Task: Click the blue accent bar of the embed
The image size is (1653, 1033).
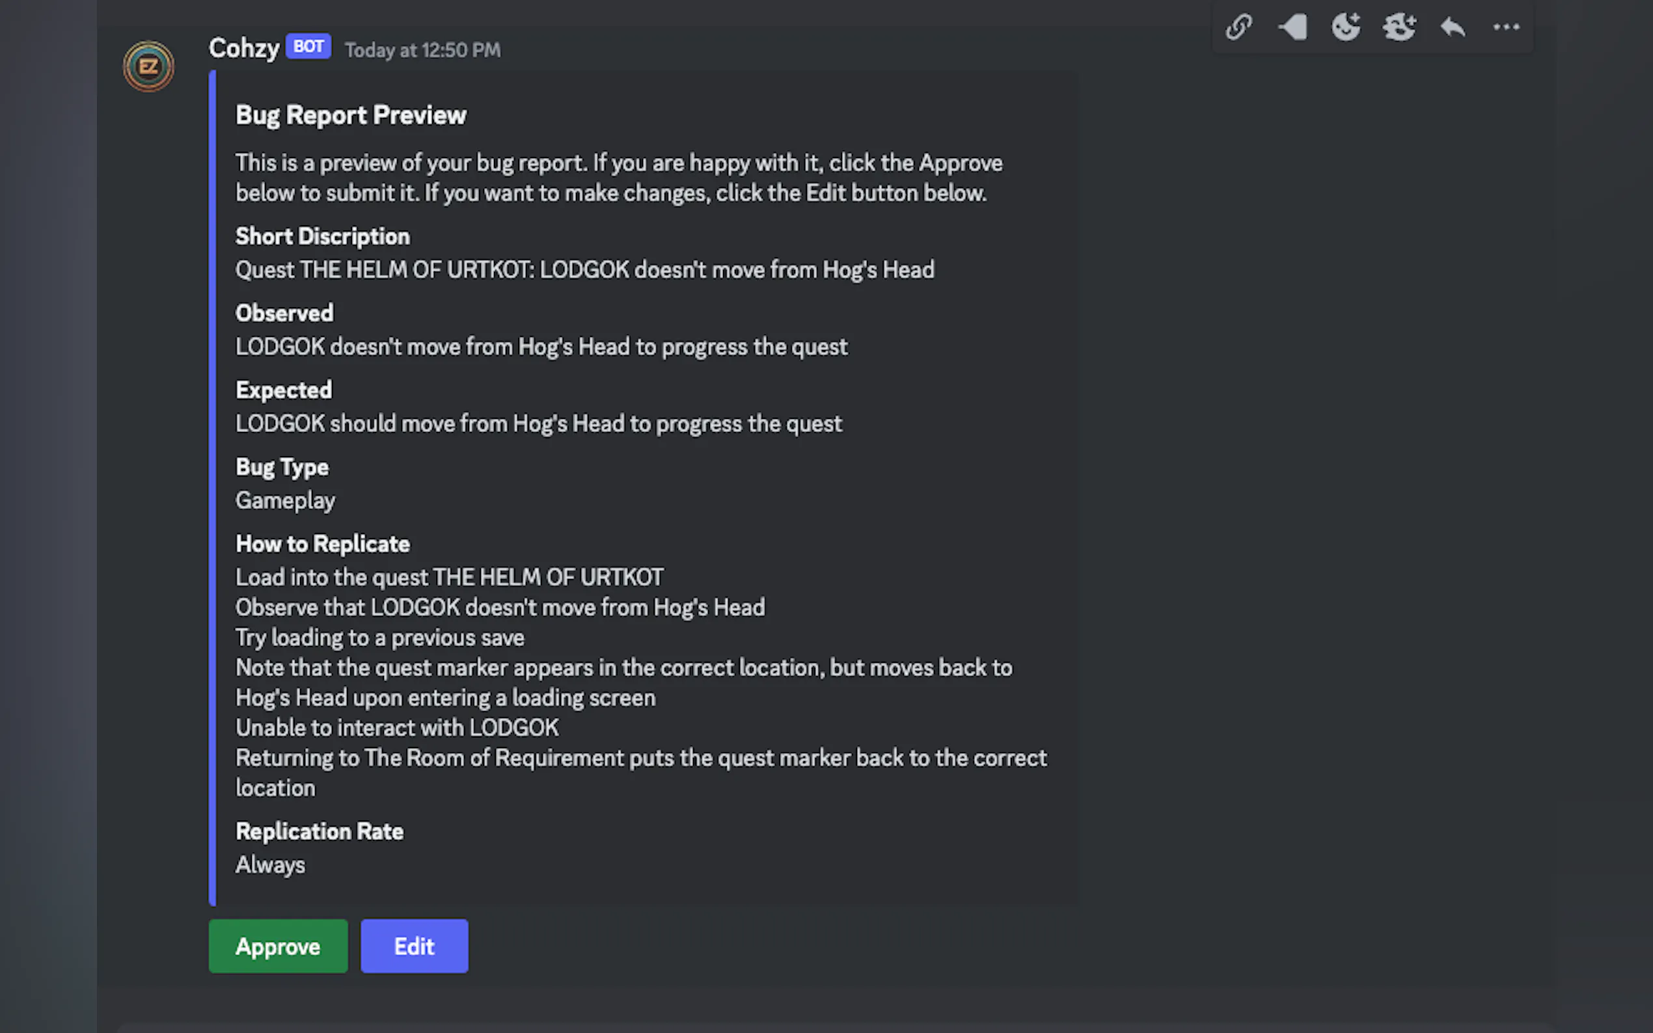Action: pyautogui.click(x=213, y=488)
